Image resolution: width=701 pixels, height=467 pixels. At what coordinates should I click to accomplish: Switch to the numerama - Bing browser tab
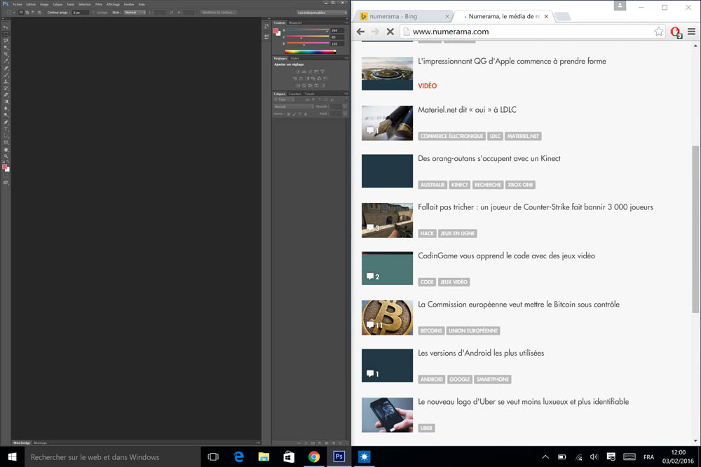point(404,17)
